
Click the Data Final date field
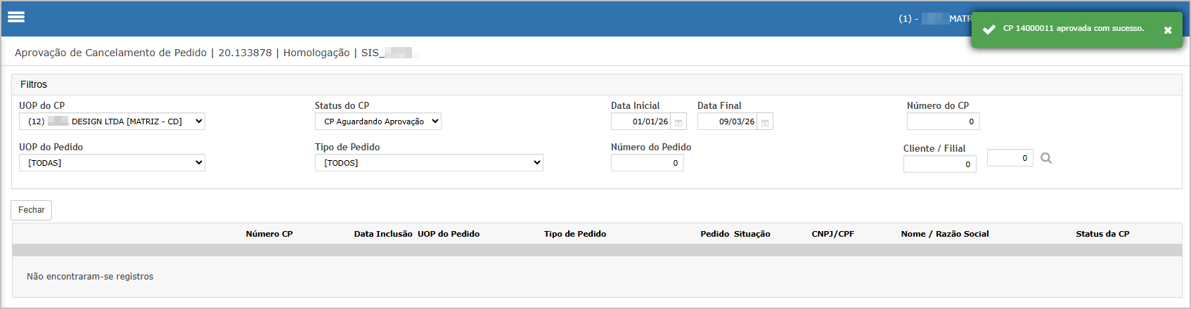tap(727, 121)
